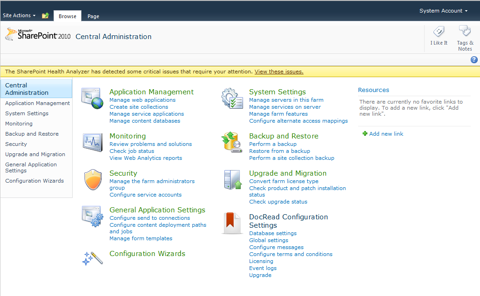Open Manage services on server link

[x=284, y=107]
